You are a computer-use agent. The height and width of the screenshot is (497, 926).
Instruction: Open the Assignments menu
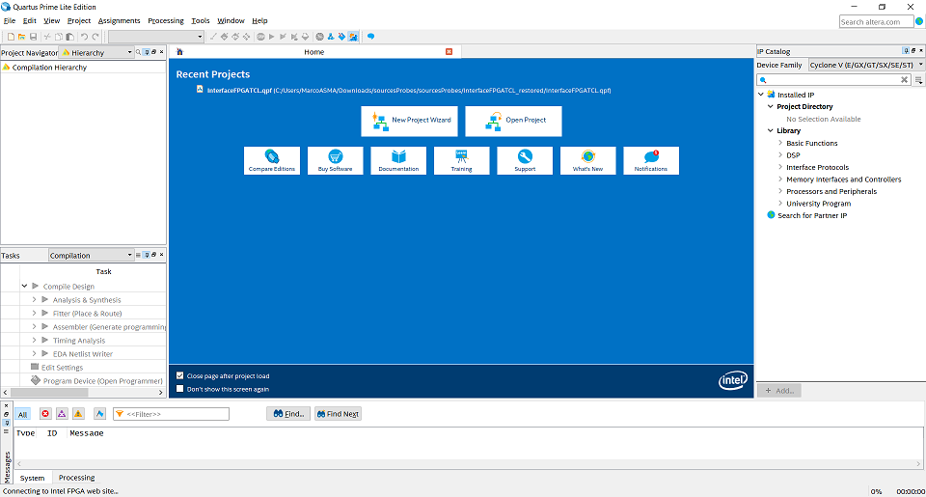(119, 20)
